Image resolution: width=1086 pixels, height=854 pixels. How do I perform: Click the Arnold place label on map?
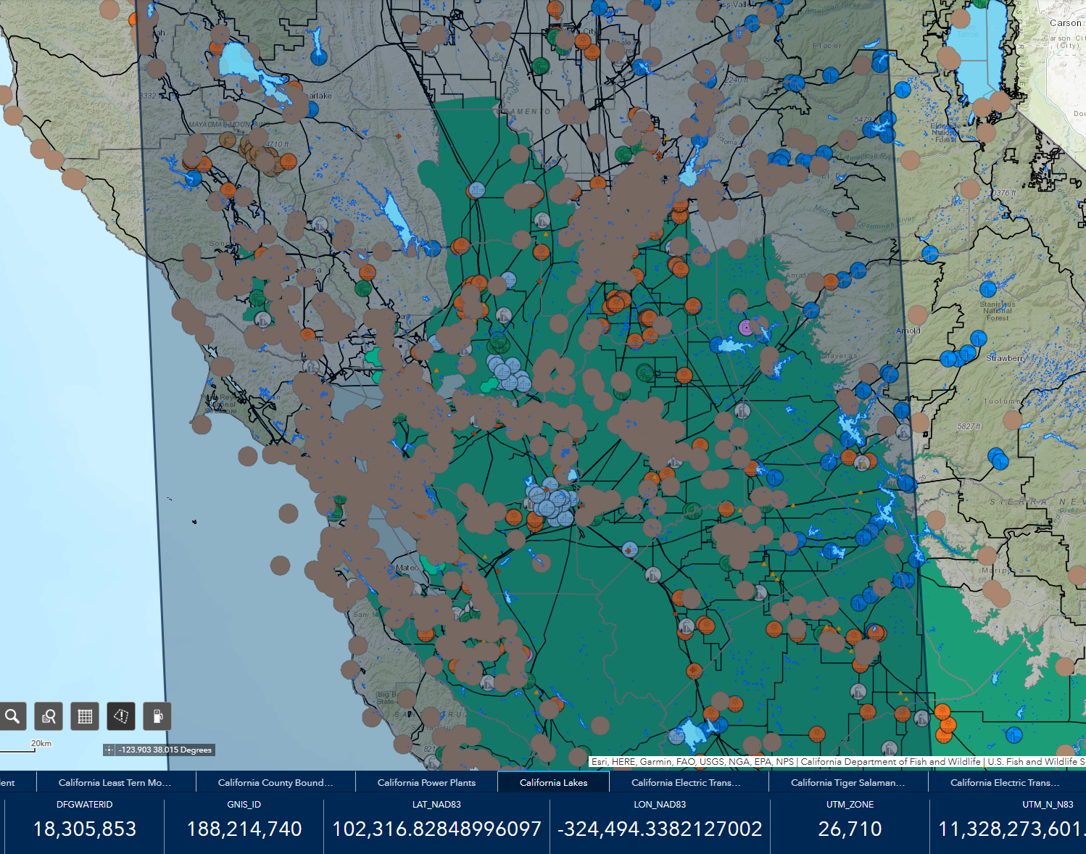[908, 331]
